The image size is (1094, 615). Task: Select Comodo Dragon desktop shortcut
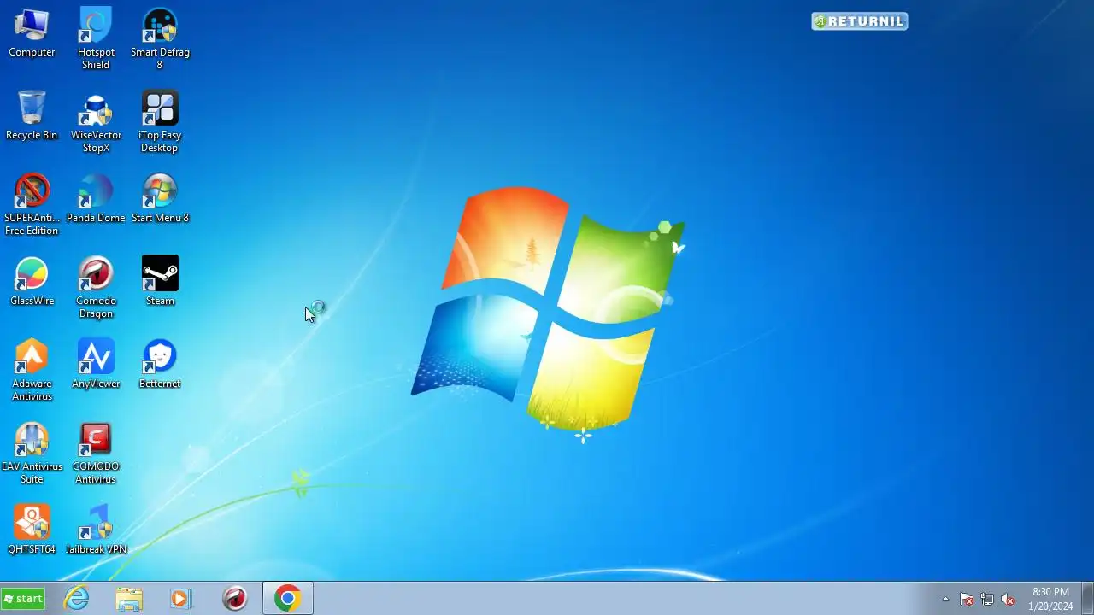[96, 288]
